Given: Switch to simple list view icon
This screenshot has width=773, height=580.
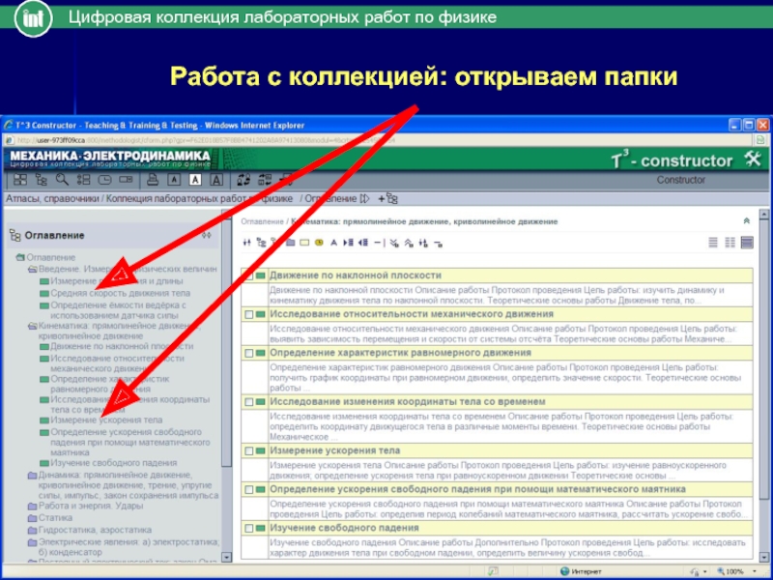Looking at the screenshot, I should [713, 243].
